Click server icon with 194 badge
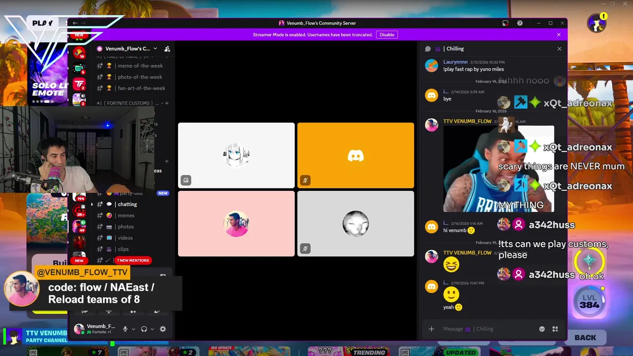 [x=79, y=196]
